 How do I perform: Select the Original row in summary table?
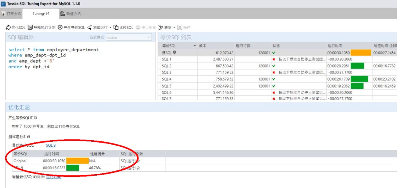click(89, 161)
